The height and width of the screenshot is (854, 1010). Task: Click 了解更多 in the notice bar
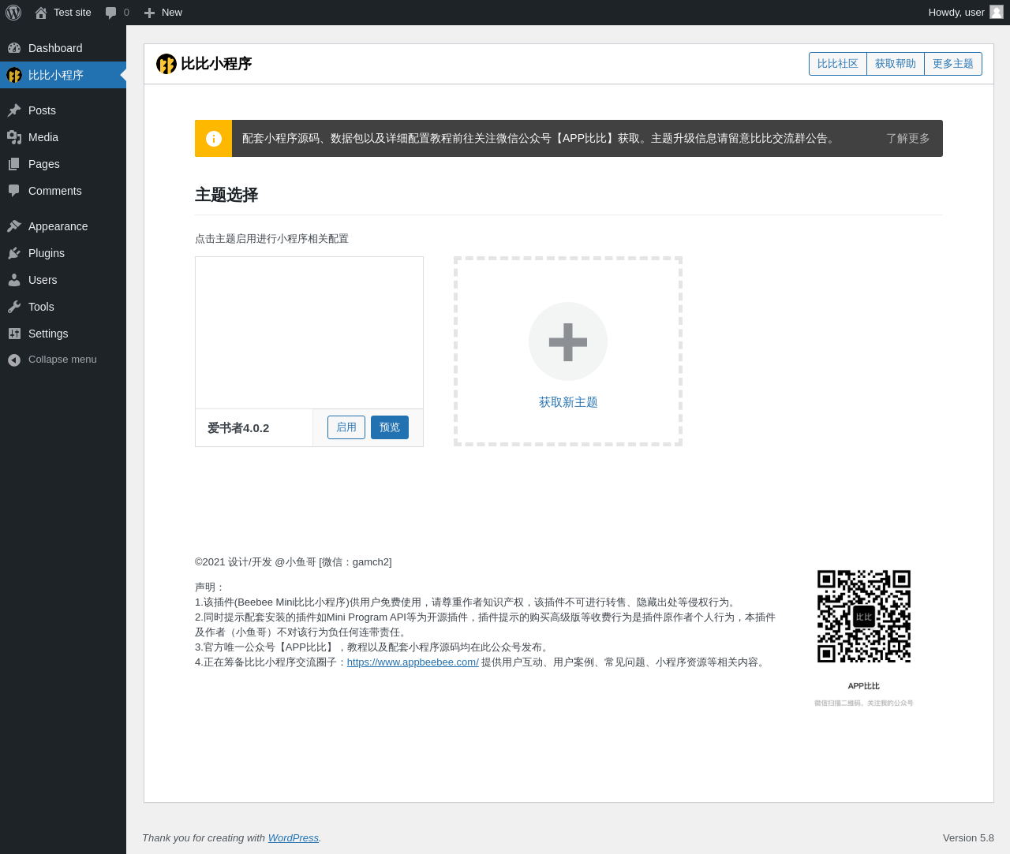[x=908, y=139]
